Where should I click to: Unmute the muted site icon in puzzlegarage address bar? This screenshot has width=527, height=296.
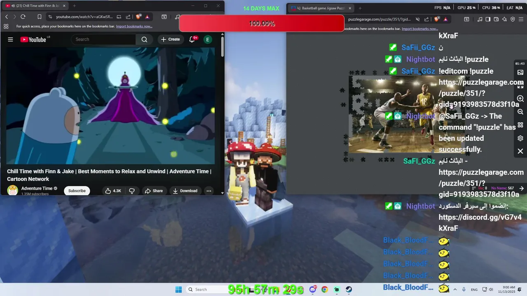point(417,19)
